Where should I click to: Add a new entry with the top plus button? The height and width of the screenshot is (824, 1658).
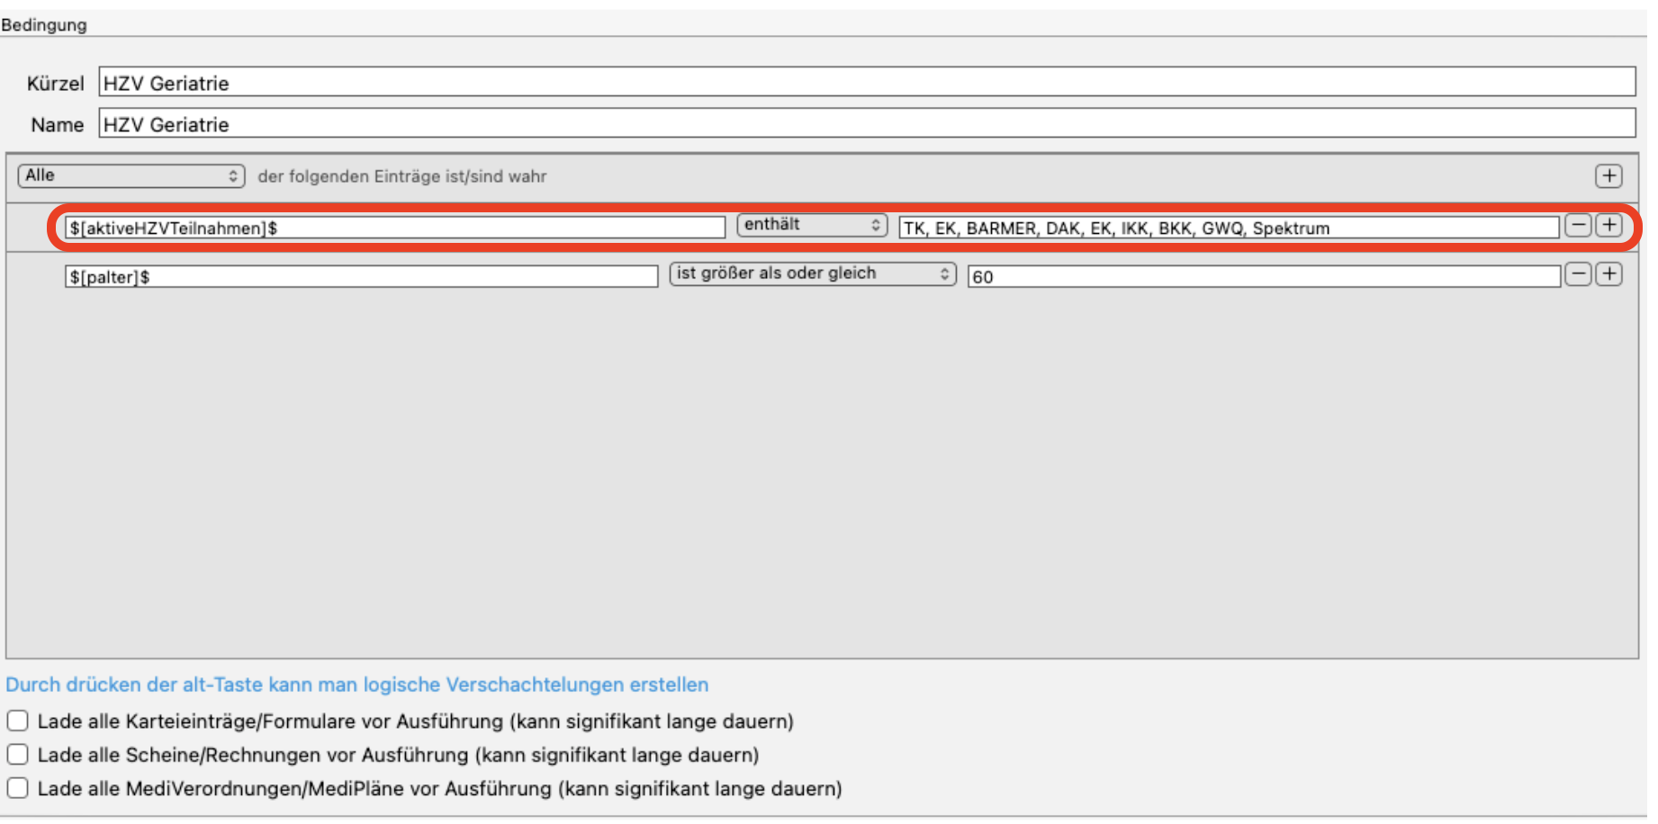[1608, 176]
